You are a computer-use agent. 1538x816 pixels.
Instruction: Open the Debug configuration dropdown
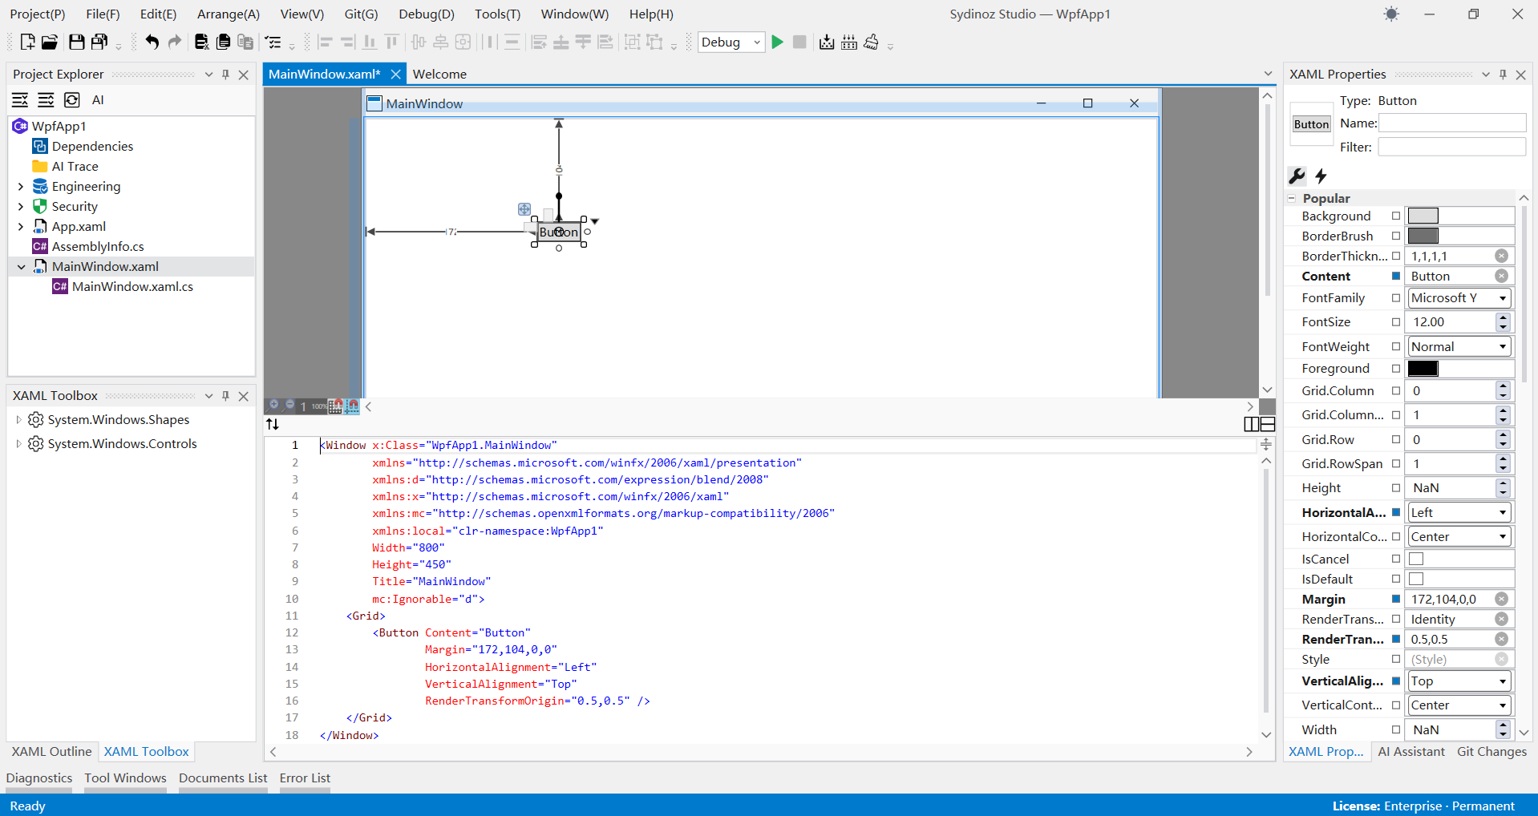(731, 42)
